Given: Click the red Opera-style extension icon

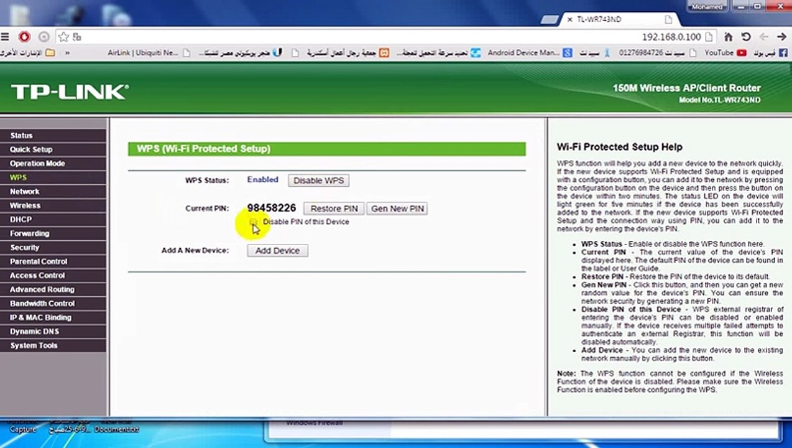Looking at the screenshot, I should click(x=24, y=37).
